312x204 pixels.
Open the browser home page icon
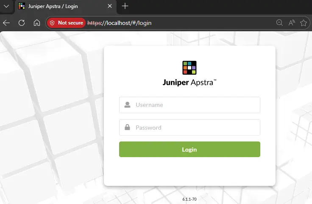pyautogui.click(x=37, y=23)
